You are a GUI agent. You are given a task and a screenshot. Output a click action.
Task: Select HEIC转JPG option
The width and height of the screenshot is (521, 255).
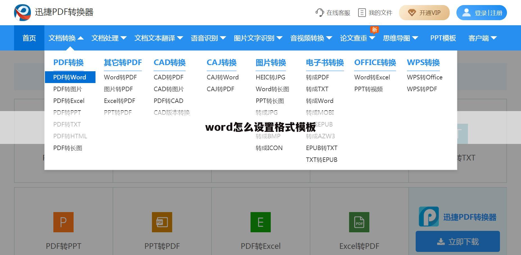point(270,77)
